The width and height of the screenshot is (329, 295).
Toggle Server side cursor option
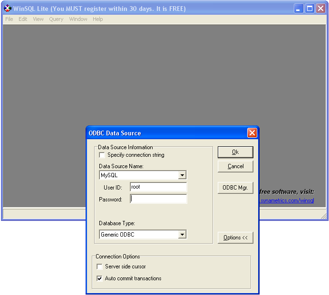[x=99, y=266]
